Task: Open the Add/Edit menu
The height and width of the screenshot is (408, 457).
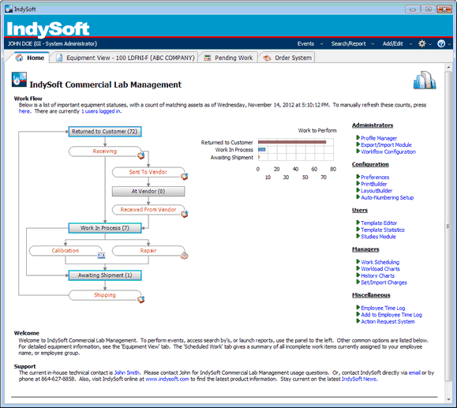Action: [392, 43]
